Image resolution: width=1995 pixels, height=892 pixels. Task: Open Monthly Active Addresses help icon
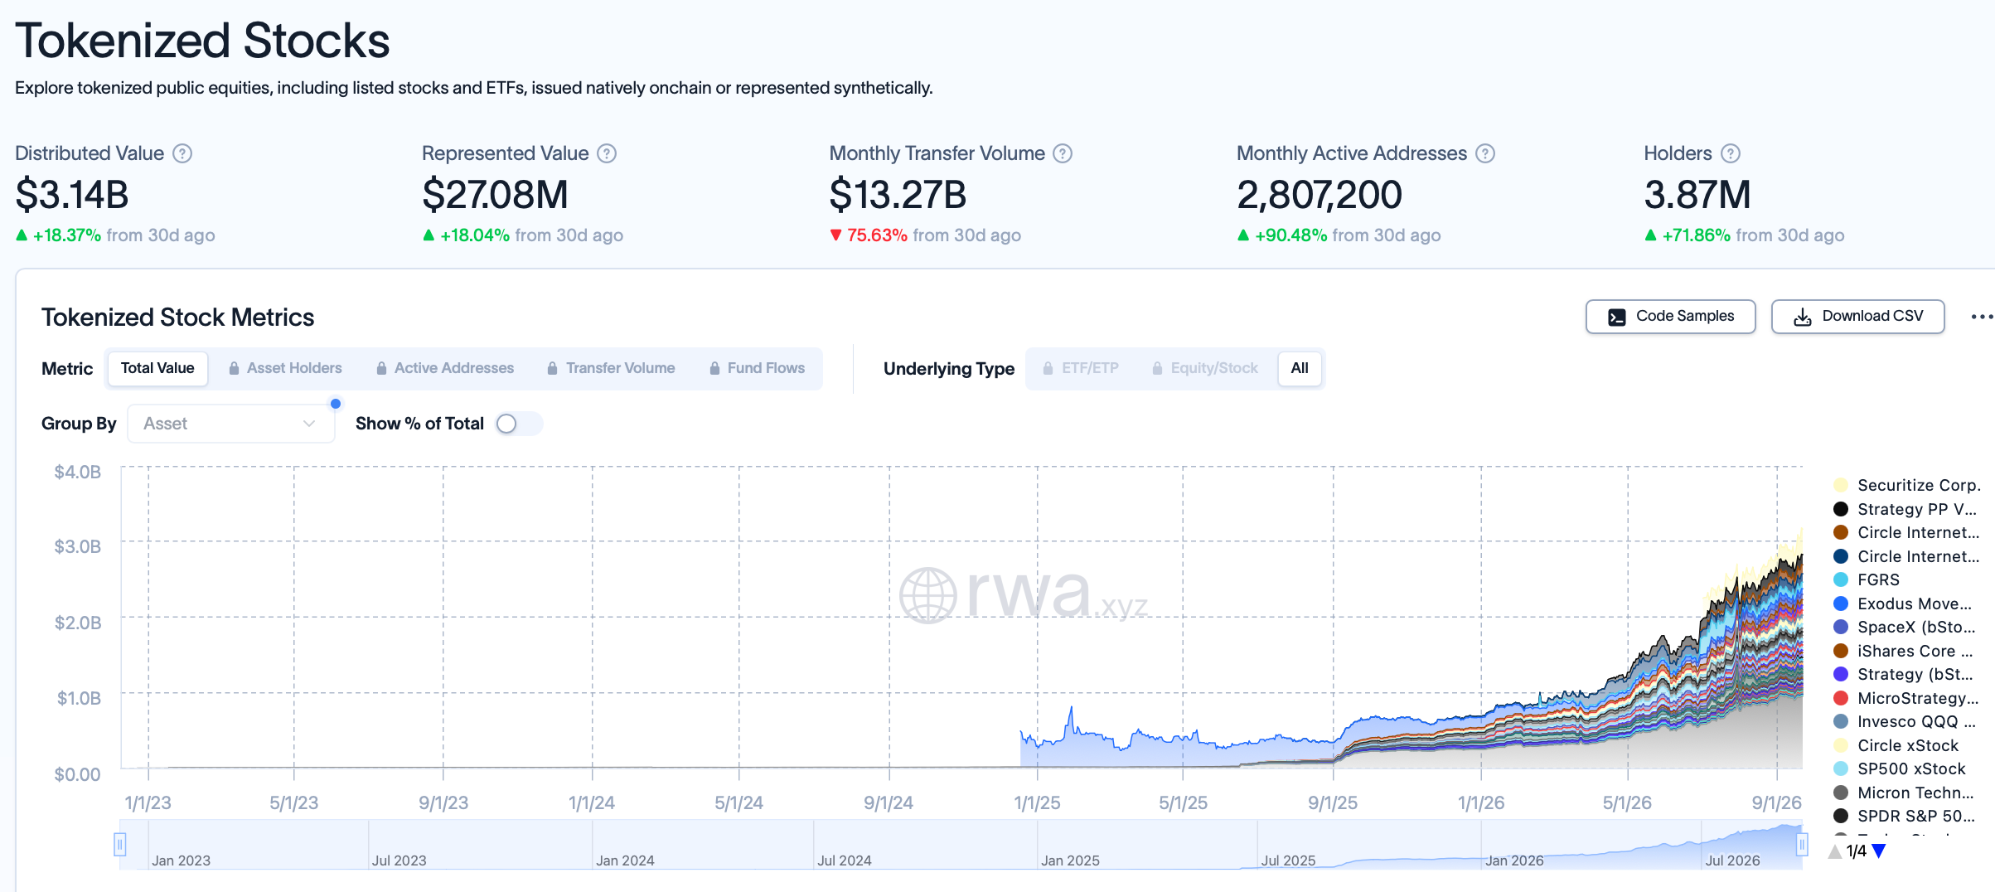[1485, 153]
